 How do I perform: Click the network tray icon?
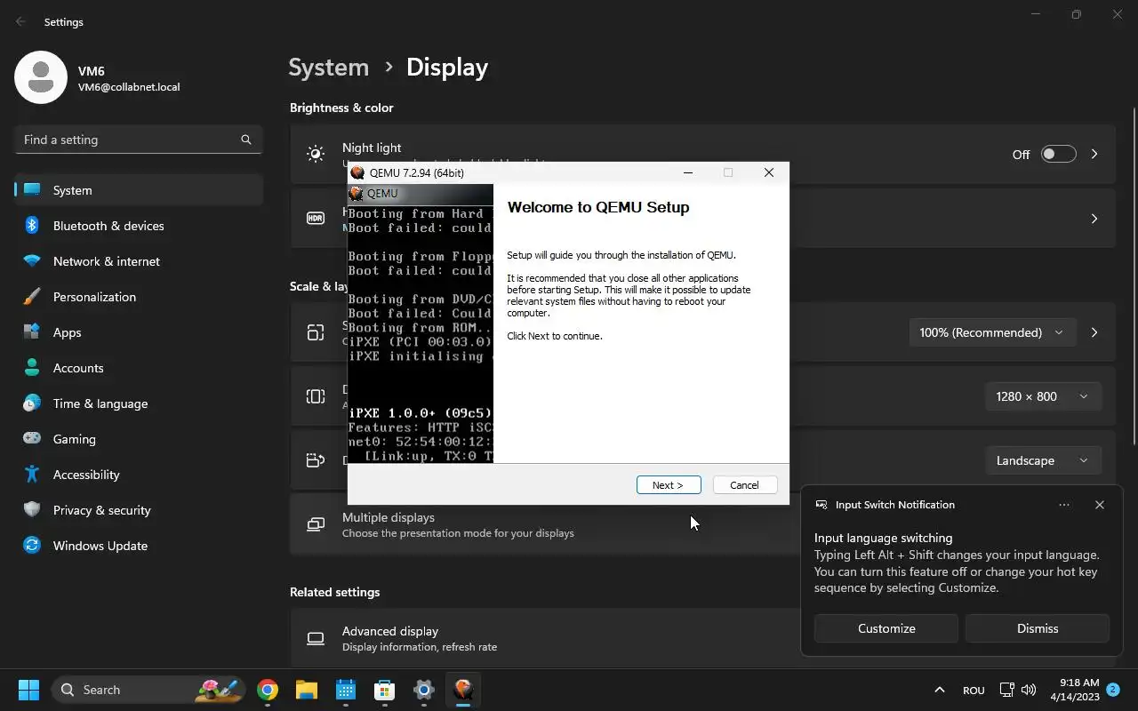pos(1006,690)
